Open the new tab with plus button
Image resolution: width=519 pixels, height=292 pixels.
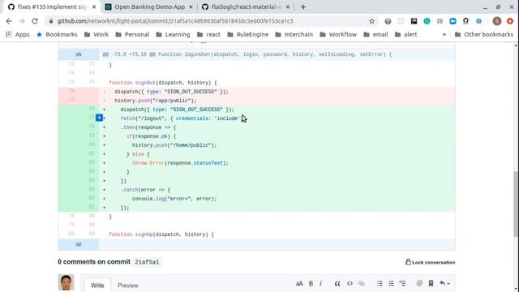tap(303, 6)
